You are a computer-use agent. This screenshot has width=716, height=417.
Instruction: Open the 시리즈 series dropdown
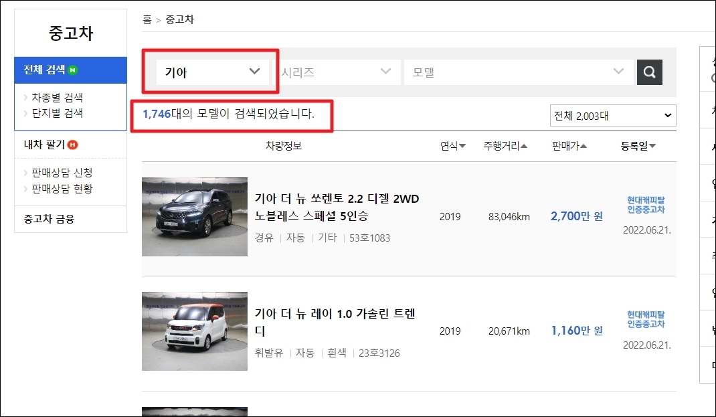tap(337, 72)
